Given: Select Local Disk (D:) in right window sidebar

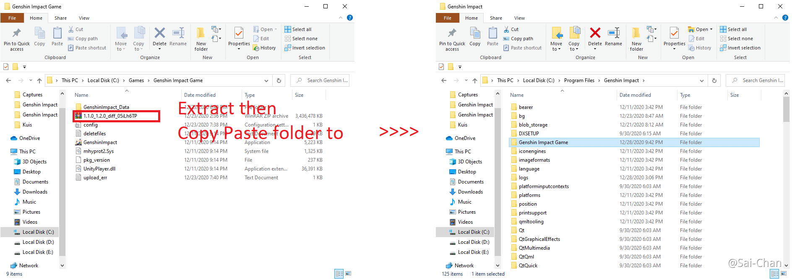Looking at the screenshot, I should (x=473, y=242).
